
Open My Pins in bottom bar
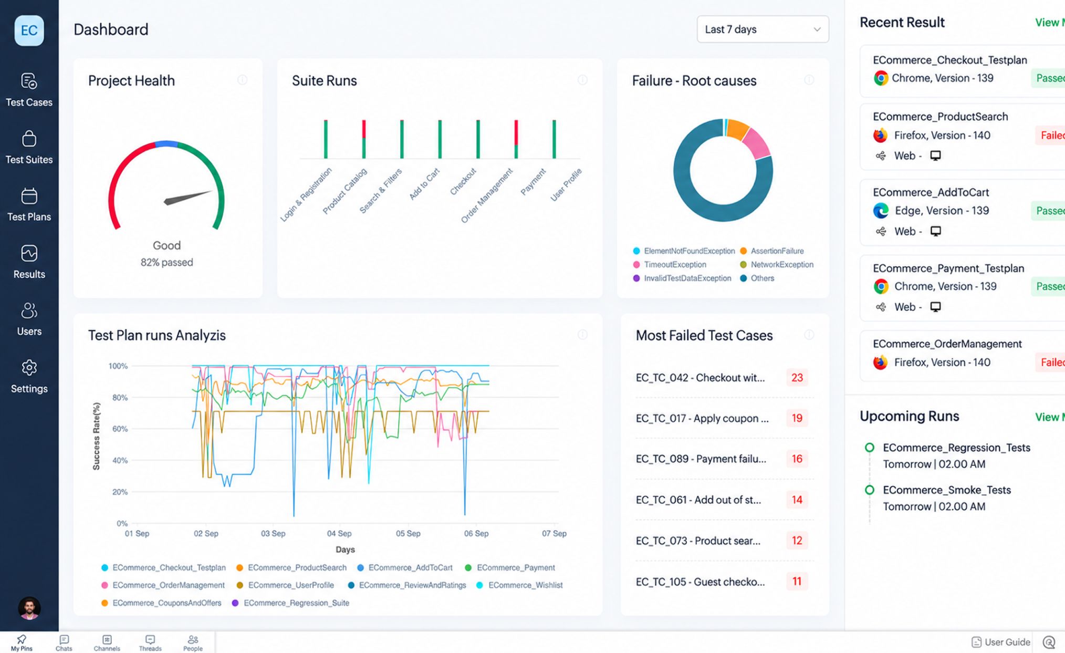[x=22, y=642]
